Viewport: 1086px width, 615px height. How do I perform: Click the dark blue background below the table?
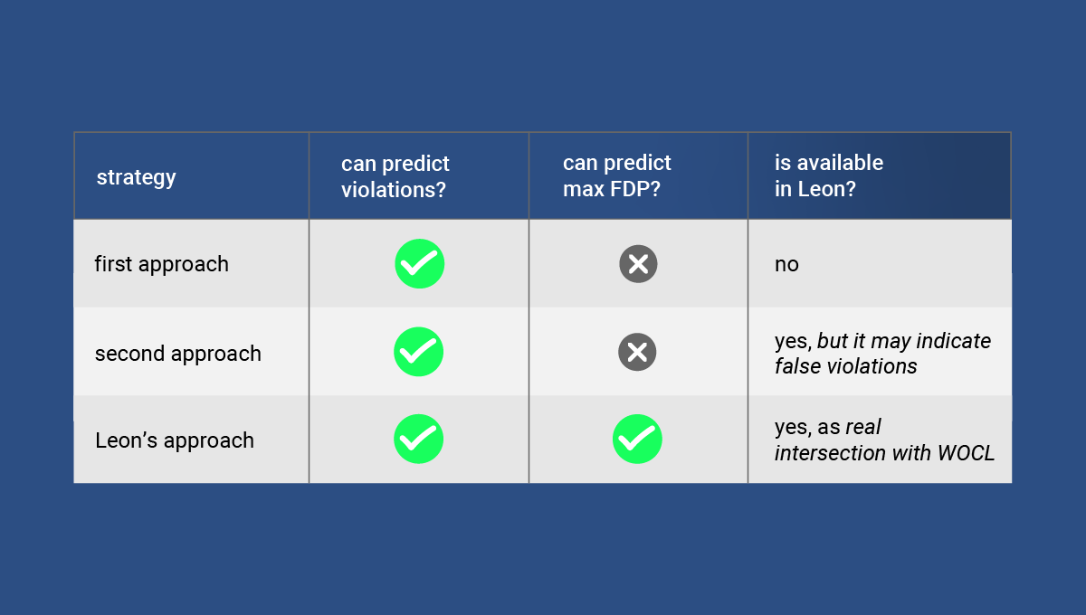(543, 552)
